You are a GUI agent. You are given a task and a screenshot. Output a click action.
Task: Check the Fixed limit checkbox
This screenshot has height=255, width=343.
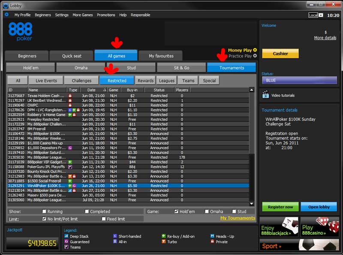pyautogui.click(x=104, y=219)
